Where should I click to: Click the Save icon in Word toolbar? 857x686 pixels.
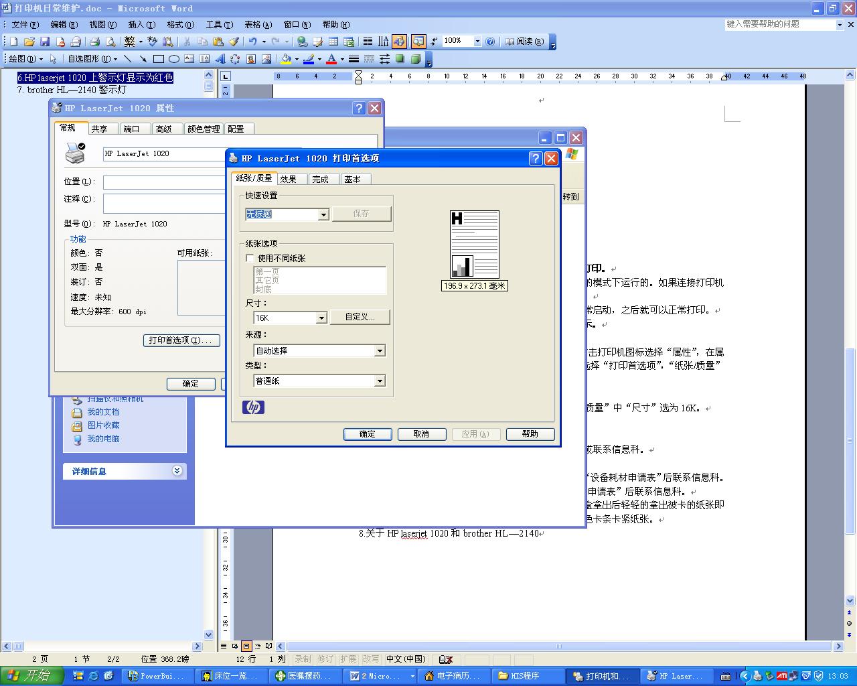tap(44, 42)
